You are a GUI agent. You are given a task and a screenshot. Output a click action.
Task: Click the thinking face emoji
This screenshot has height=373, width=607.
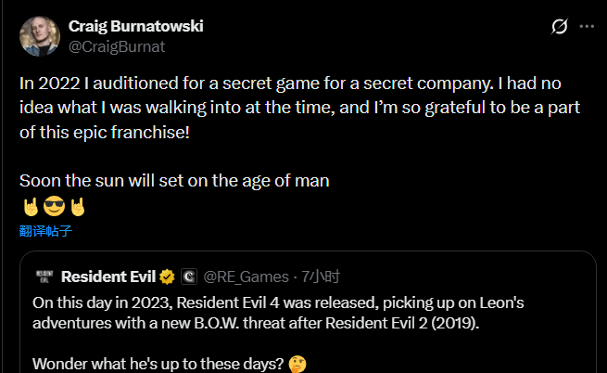point(297,362)
